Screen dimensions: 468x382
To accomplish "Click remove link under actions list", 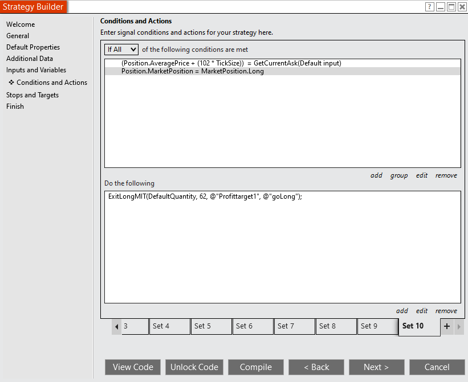I will 446,311.
